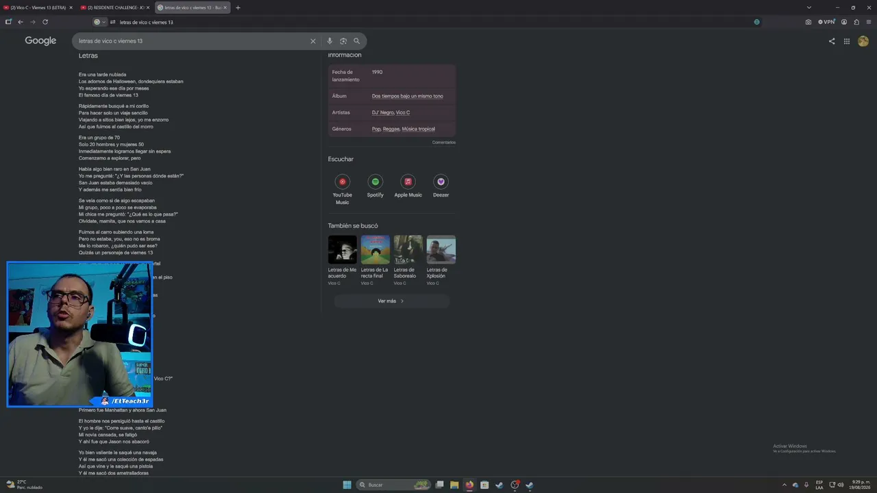Viewport: 877px width, 493px height.
Task: Open the ESP LAA keyboard language indicator
Action: click(x=819, y=485)
